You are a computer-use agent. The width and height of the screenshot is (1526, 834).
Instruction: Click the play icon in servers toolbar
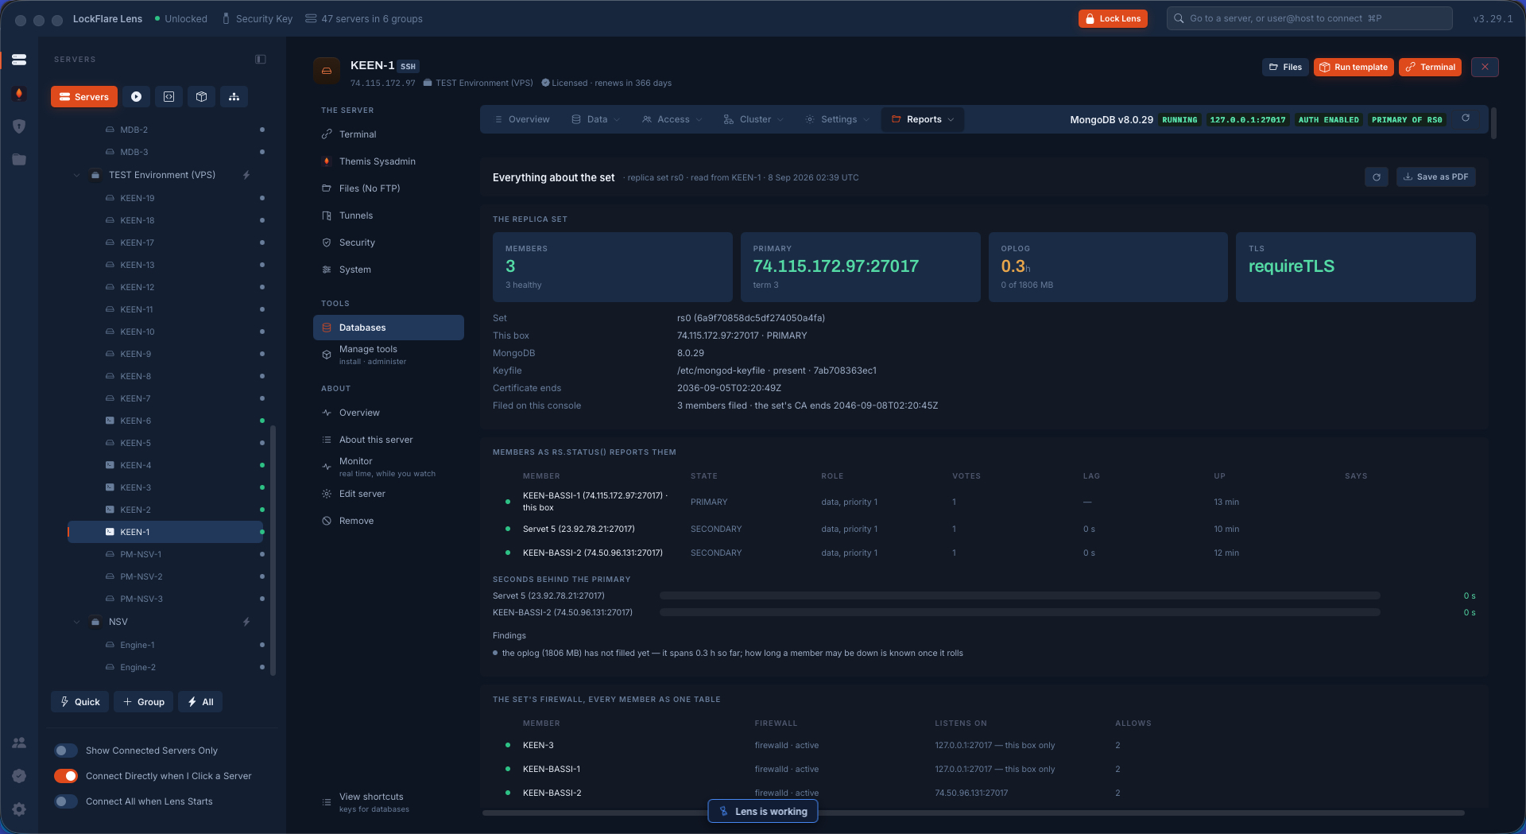(x=136, y=97)
